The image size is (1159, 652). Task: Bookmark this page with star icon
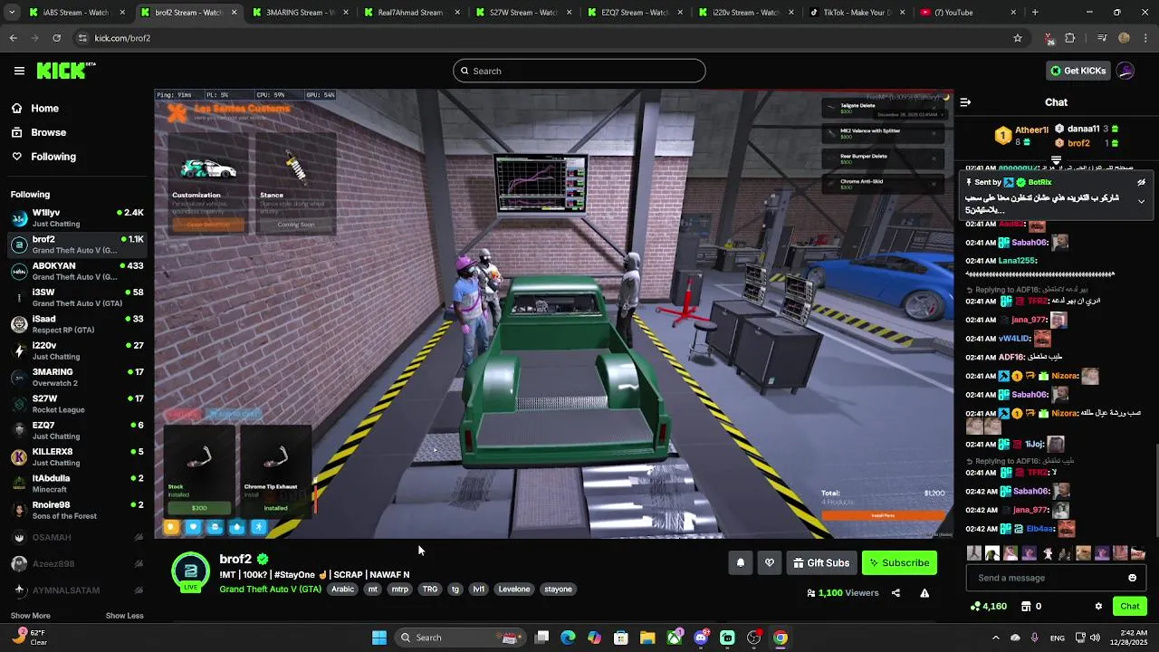point(1018,38)
